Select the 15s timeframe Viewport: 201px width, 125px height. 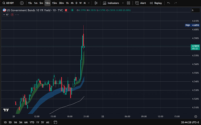(30, 3)
